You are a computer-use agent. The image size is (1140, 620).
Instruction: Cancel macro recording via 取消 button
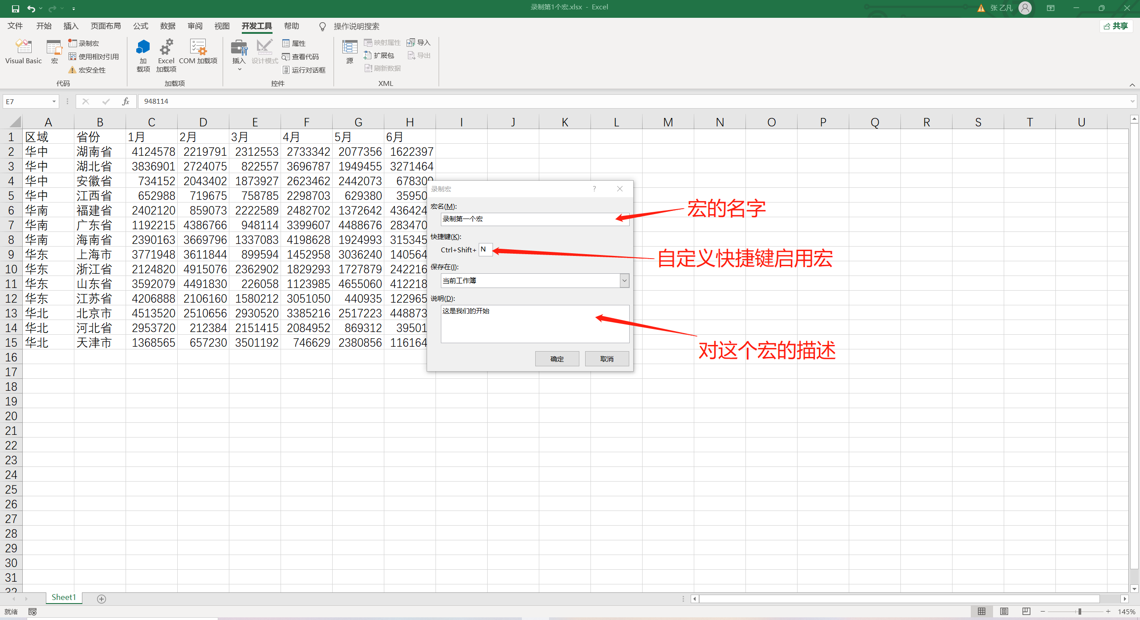click(x=607, y=359)
